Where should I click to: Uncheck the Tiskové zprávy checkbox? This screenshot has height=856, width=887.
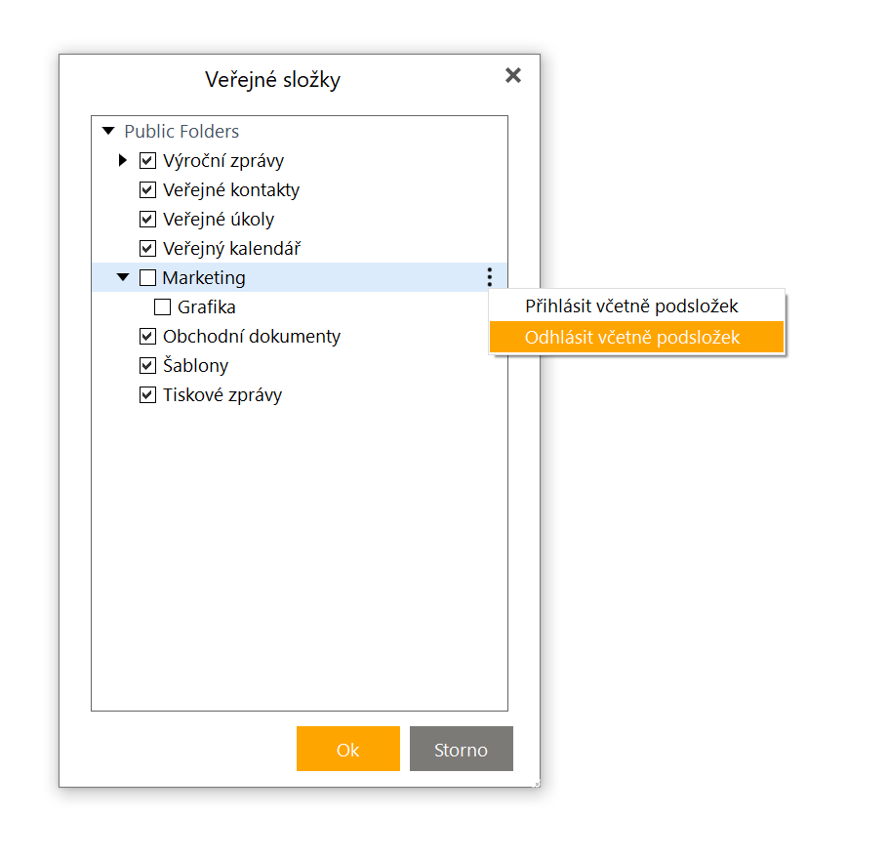pos(147,395)
